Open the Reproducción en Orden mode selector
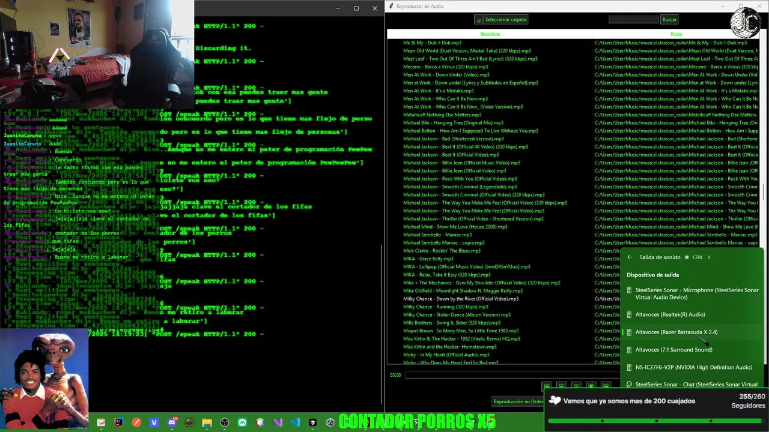Viewport: 769px width, 432px height. (x=518, y=401)
